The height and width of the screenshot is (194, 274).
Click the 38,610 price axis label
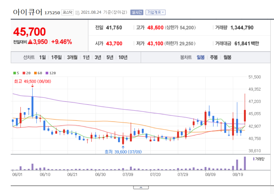pos(254,151)
